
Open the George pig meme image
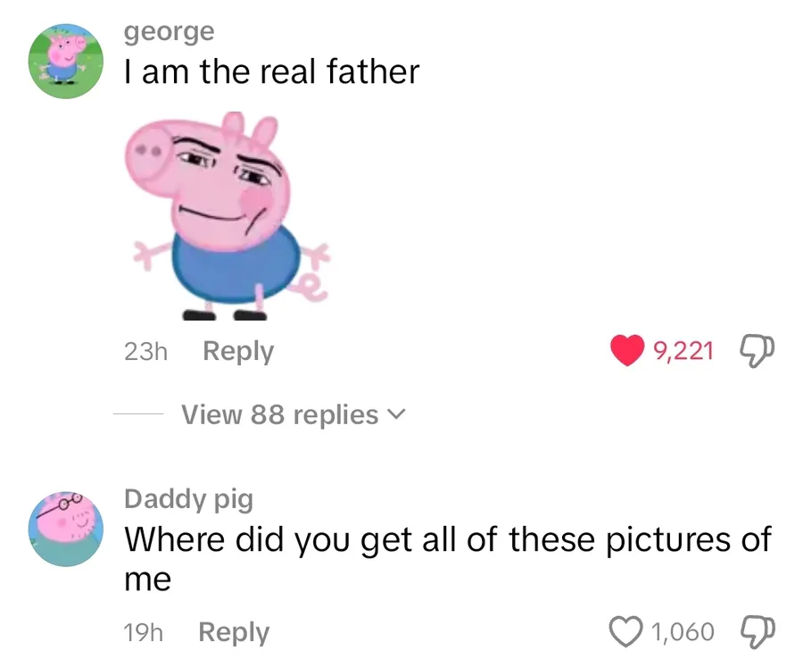(225, 214)
